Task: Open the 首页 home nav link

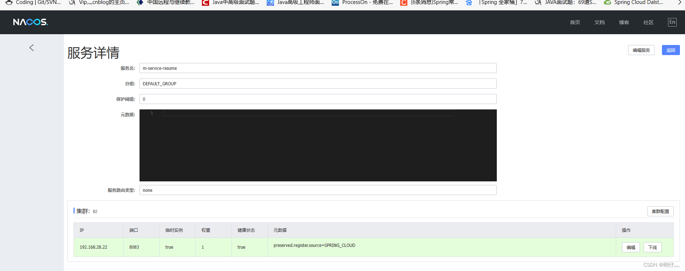Action: pyautogui.click(x=575, y=22)
